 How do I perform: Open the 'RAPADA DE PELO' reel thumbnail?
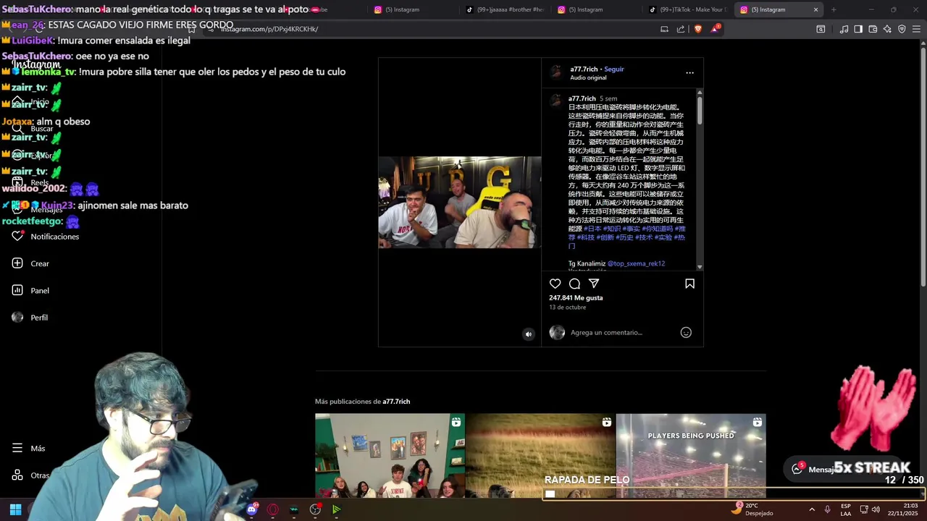(540, 456)
